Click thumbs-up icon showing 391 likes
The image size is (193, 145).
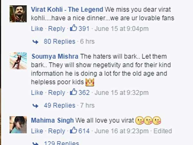[x=73, y=28]
